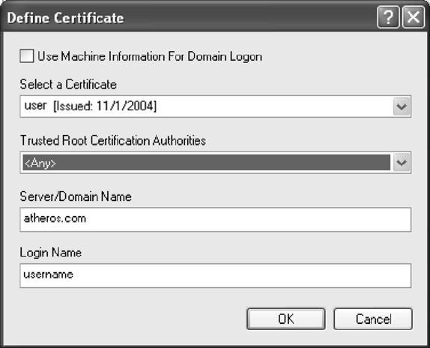Expand the Trusted Root Certification Authorities dropdown arrow
The height and width of the screenshot is (348, 430).
pyautogui.click(x=402, y=163)
